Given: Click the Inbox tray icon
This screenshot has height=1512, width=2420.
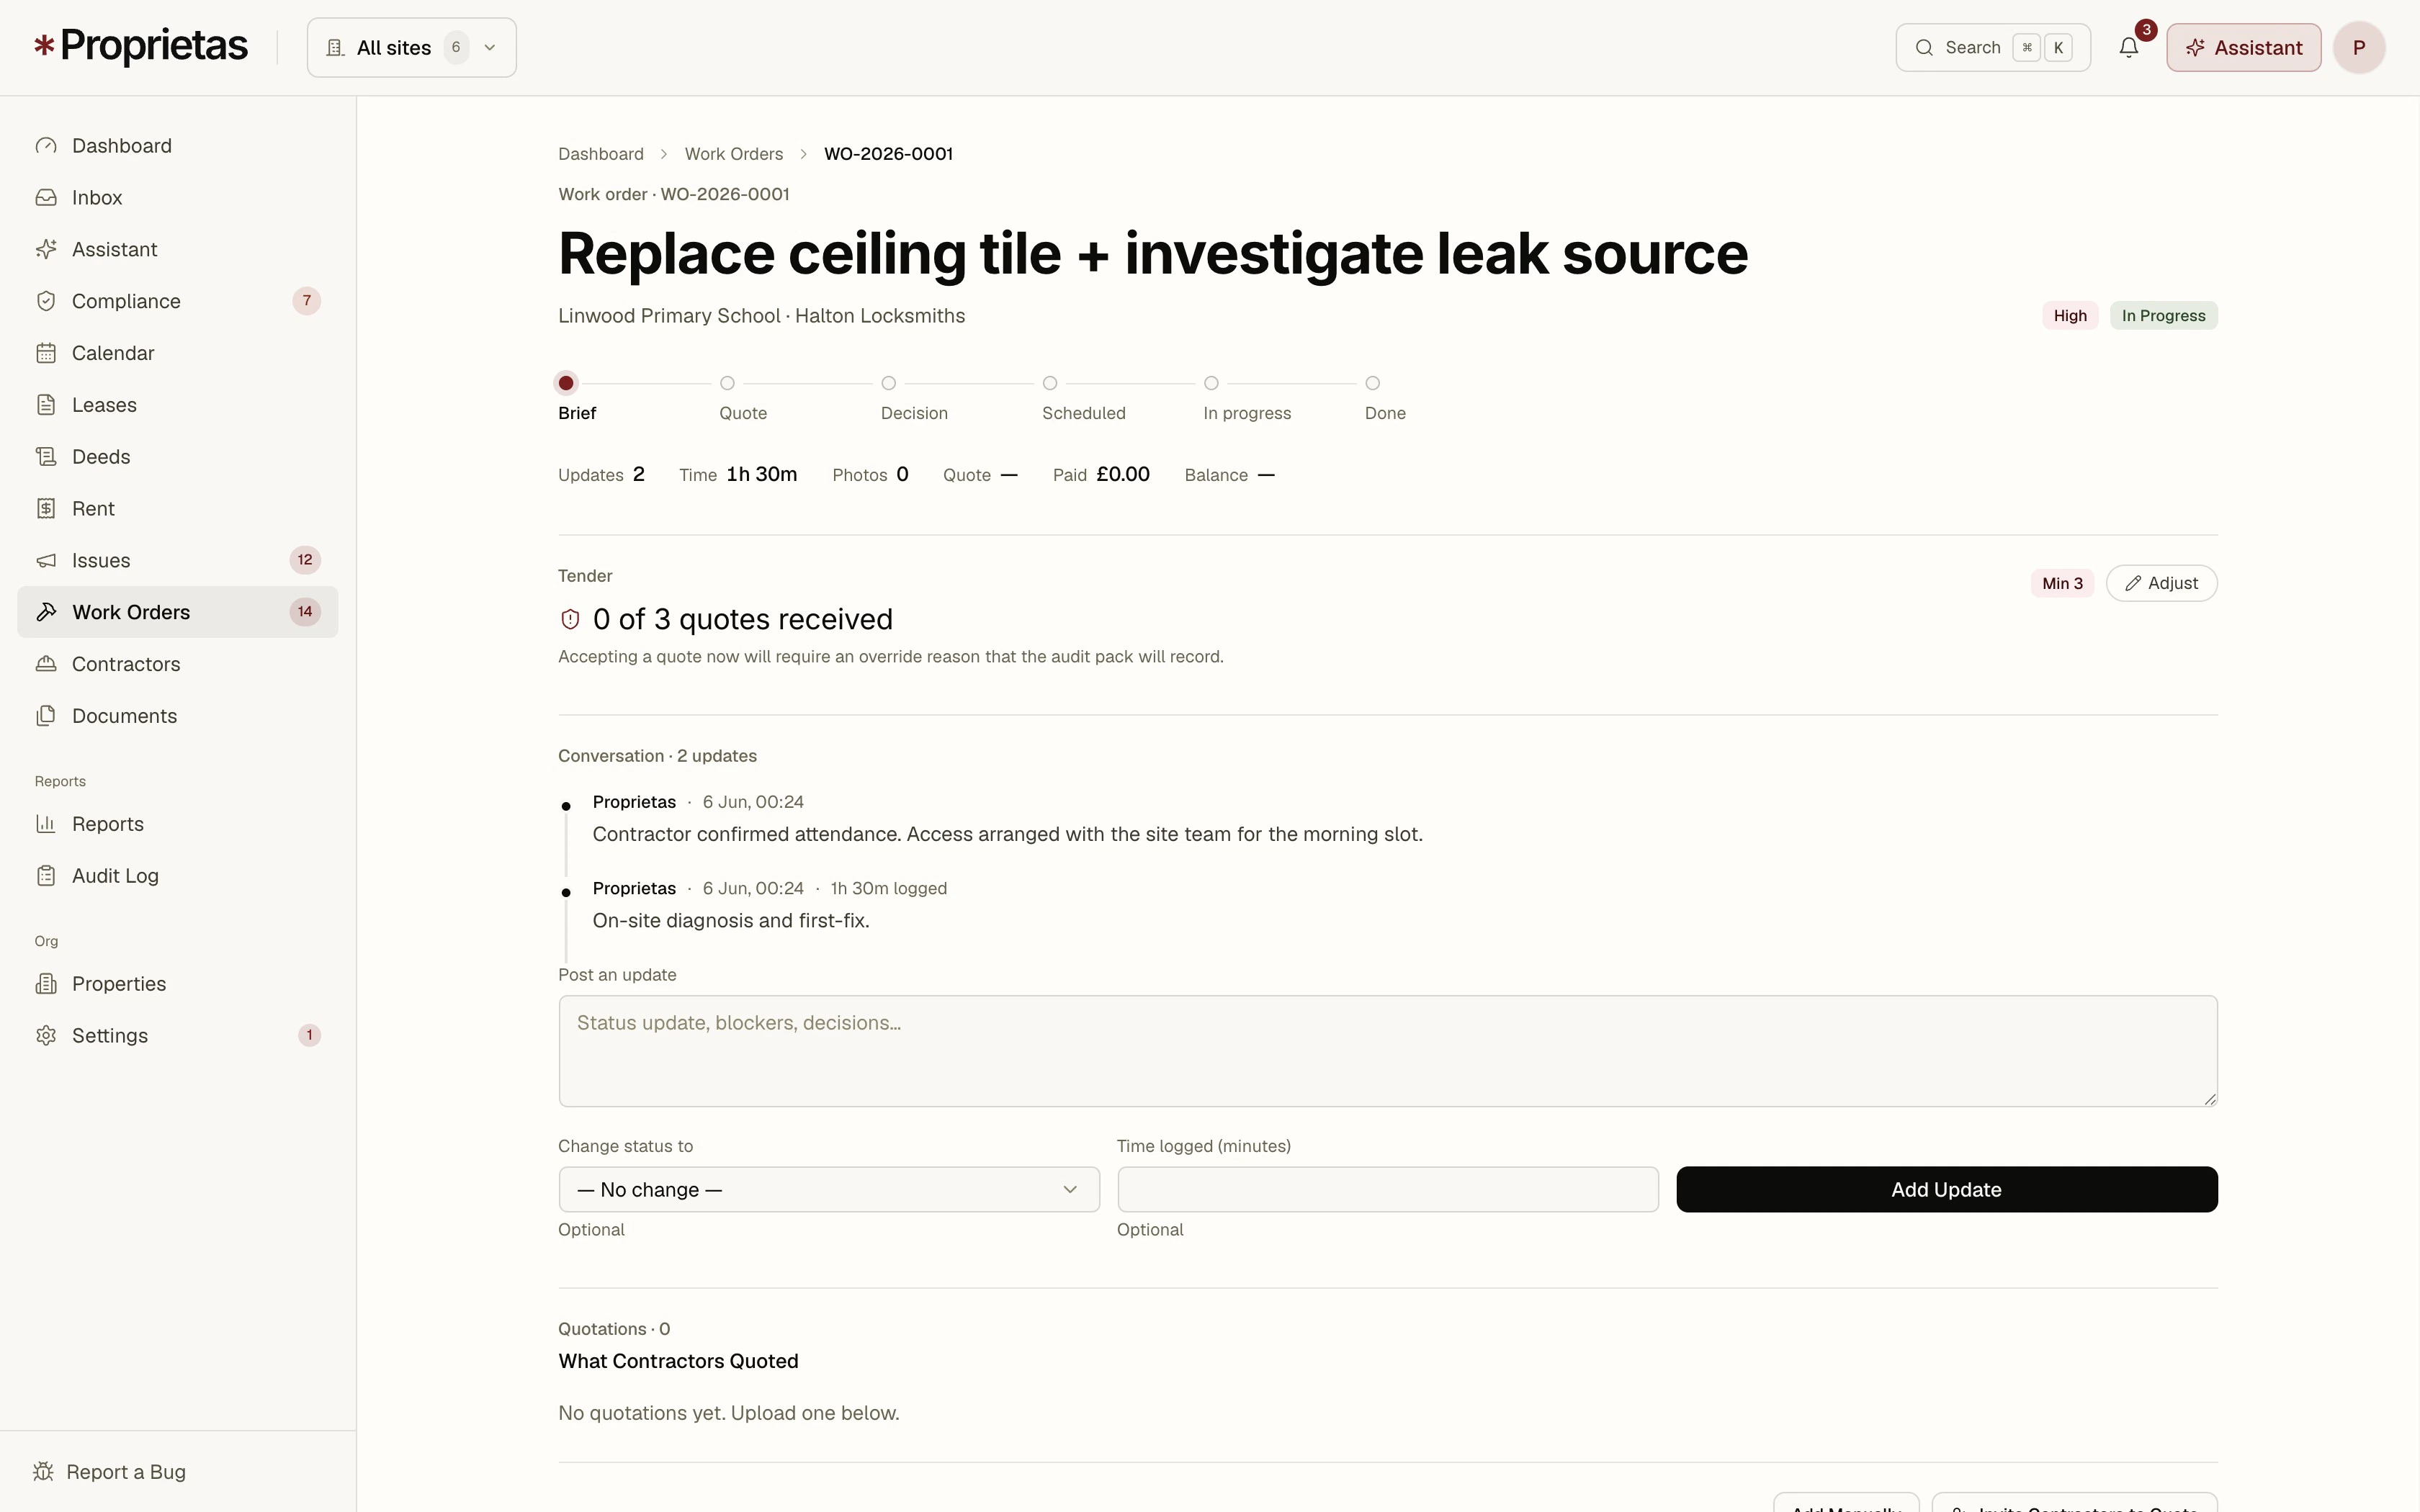Looking at the screenshot, I should tap(46, 198).
